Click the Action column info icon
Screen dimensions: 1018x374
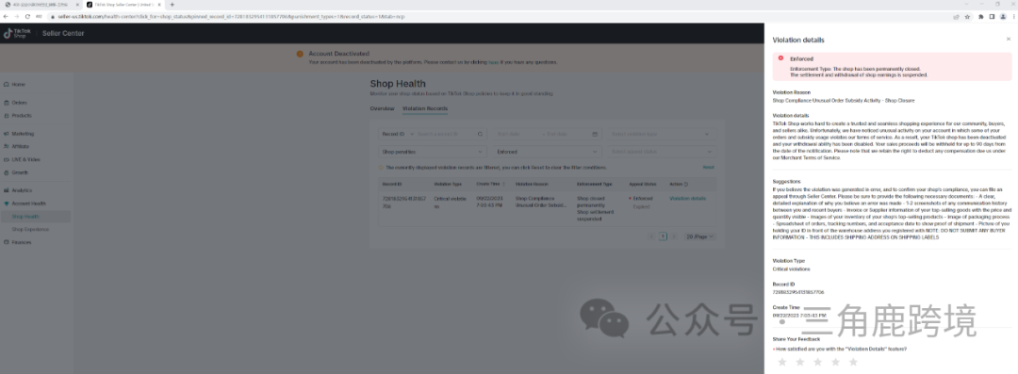coord(686,185)
